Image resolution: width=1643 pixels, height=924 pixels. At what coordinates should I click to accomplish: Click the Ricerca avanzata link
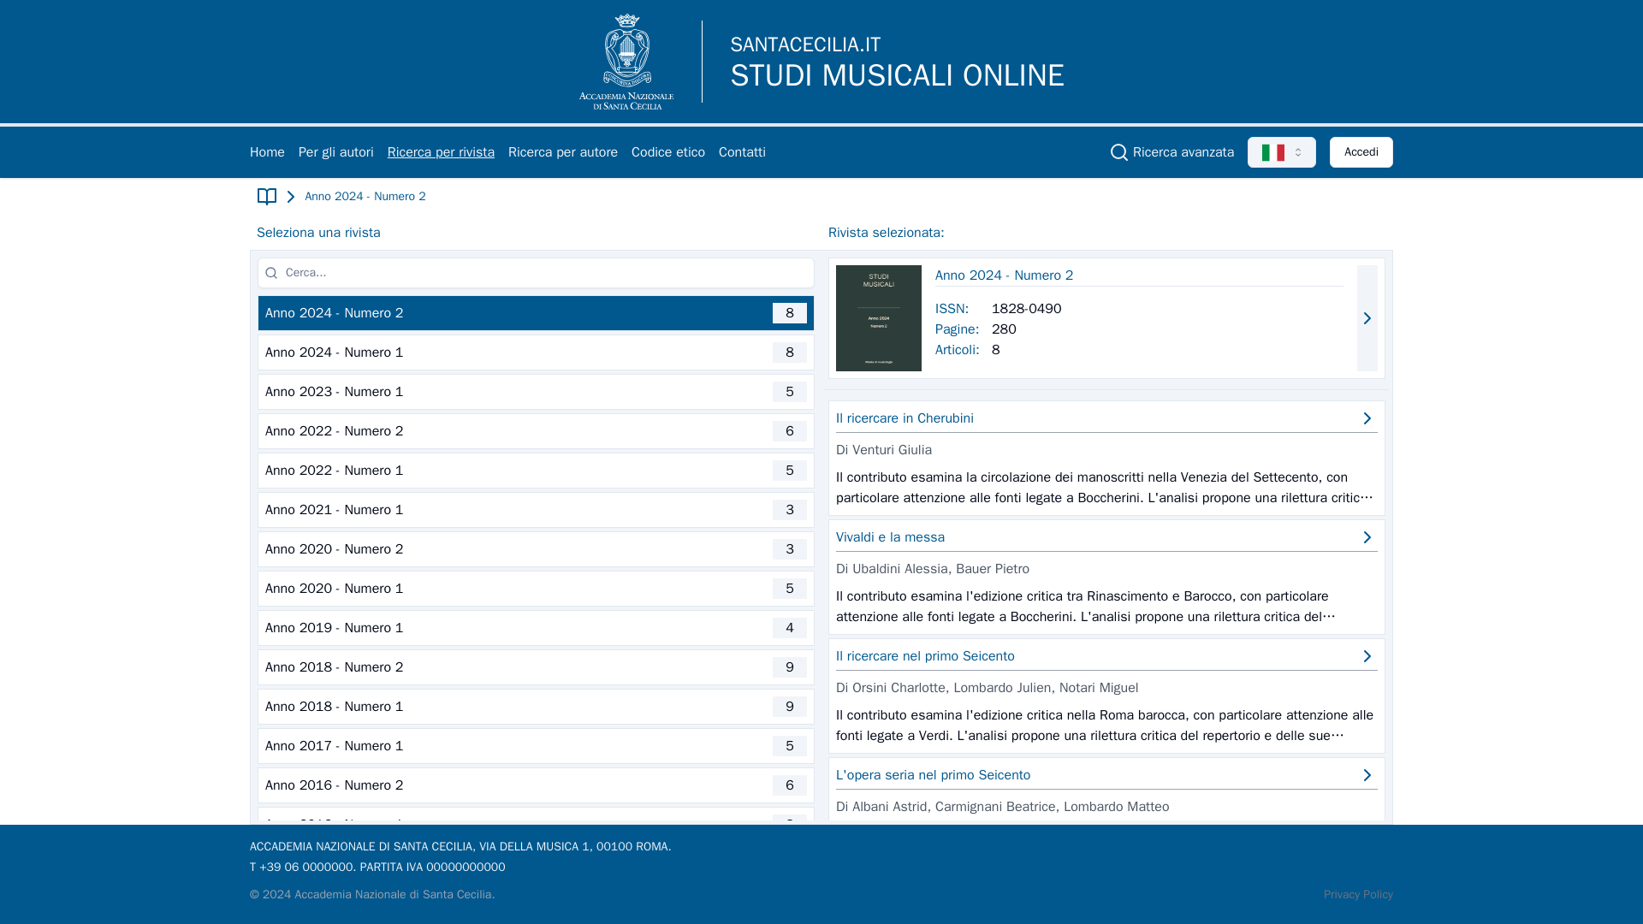(x=1183, y=152)
